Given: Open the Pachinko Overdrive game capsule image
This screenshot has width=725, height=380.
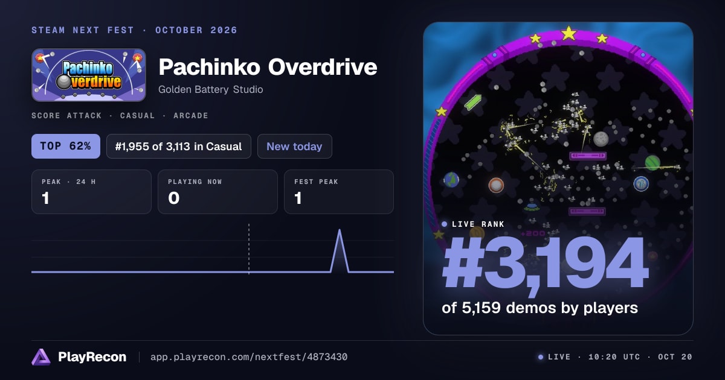Looking at the screenshot, I should pyautogui.click(x=89, y=75).
